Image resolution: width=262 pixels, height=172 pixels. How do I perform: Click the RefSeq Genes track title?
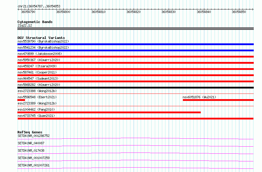coord(30,132)
